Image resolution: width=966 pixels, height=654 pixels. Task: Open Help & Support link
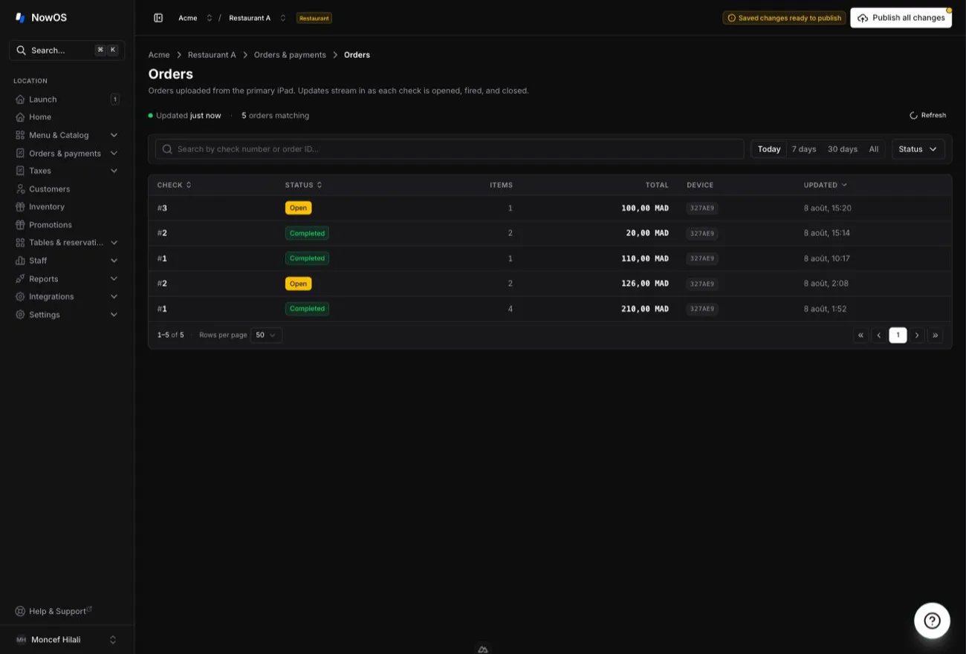coord(54,611)
